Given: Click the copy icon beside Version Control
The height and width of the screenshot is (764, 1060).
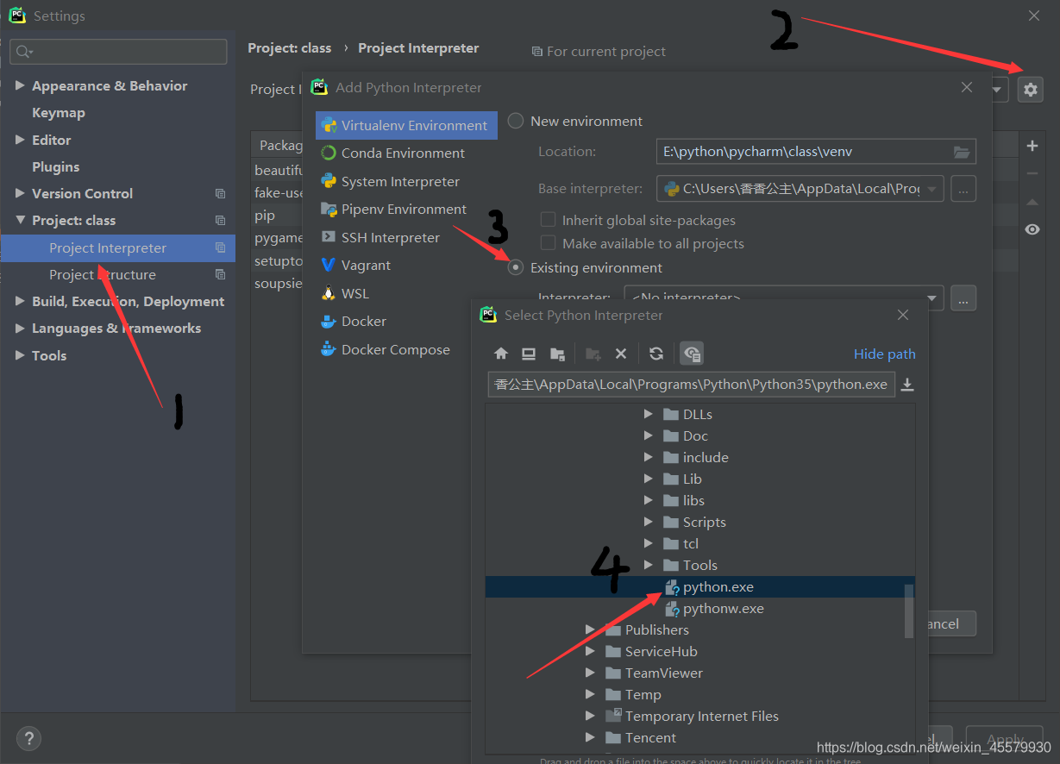Looking at the screenshot, I should coord(221,194).
